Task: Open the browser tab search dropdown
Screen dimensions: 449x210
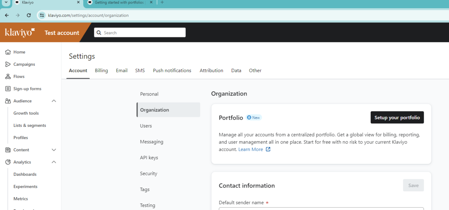Action: coord(6,2)
